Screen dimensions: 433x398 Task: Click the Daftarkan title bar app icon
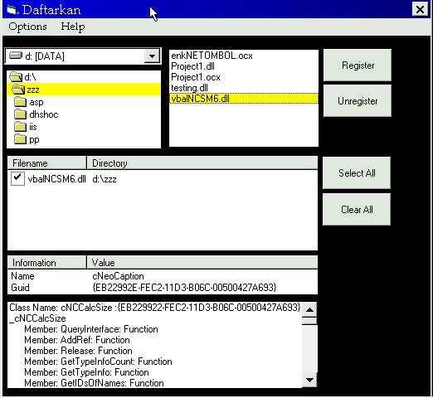click(x=12, y=10)
